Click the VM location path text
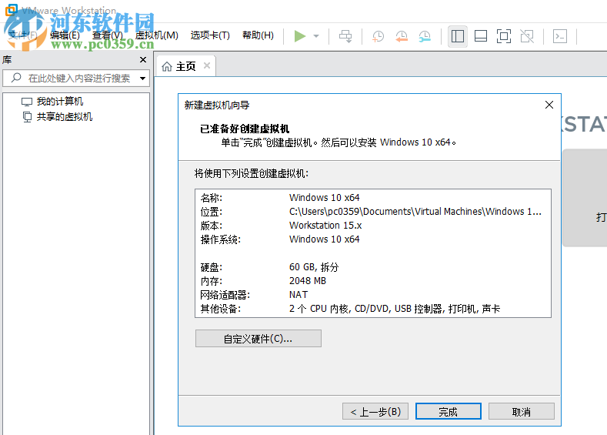The image size is (607, 435). (415, 212)
